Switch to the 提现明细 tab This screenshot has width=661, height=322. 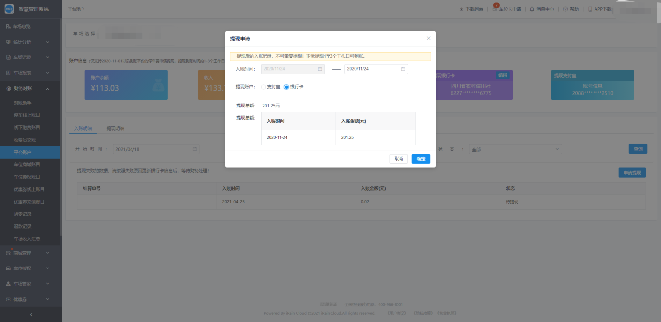(x=115, y=129)
